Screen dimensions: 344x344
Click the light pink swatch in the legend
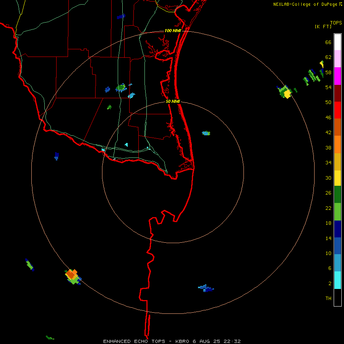pos(338,59)
